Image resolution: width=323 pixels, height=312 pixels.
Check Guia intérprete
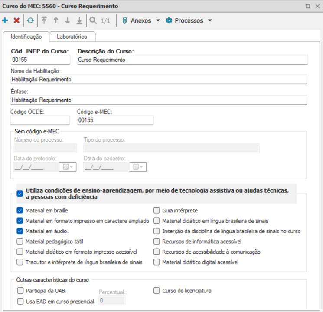click(157, 210)
